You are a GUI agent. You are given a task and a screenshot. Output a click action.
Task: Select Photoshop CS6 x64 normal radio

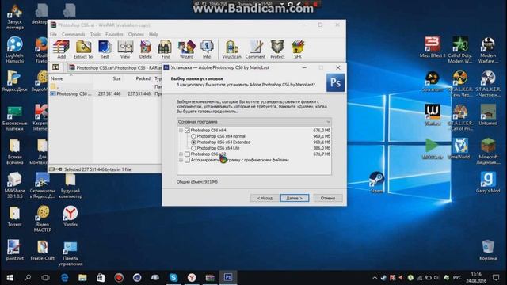tap(193, 136)
